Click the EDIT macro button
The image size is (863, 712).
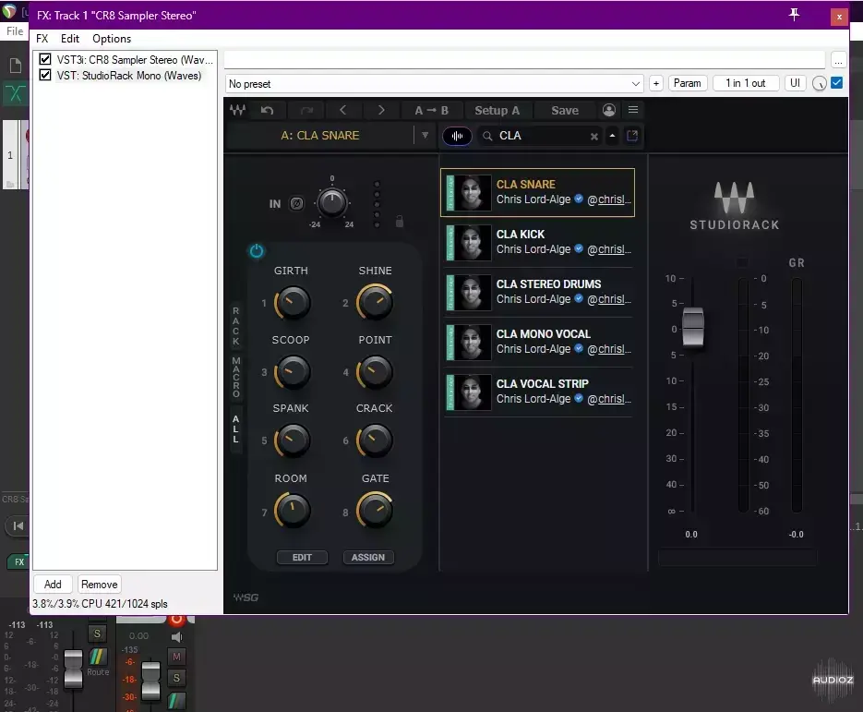(302, 557)
